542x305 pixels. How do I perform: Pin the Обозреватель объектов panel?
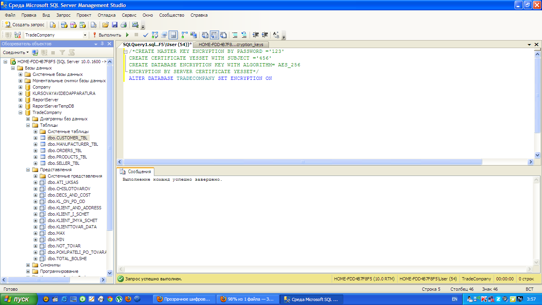(x=102, y=44)
